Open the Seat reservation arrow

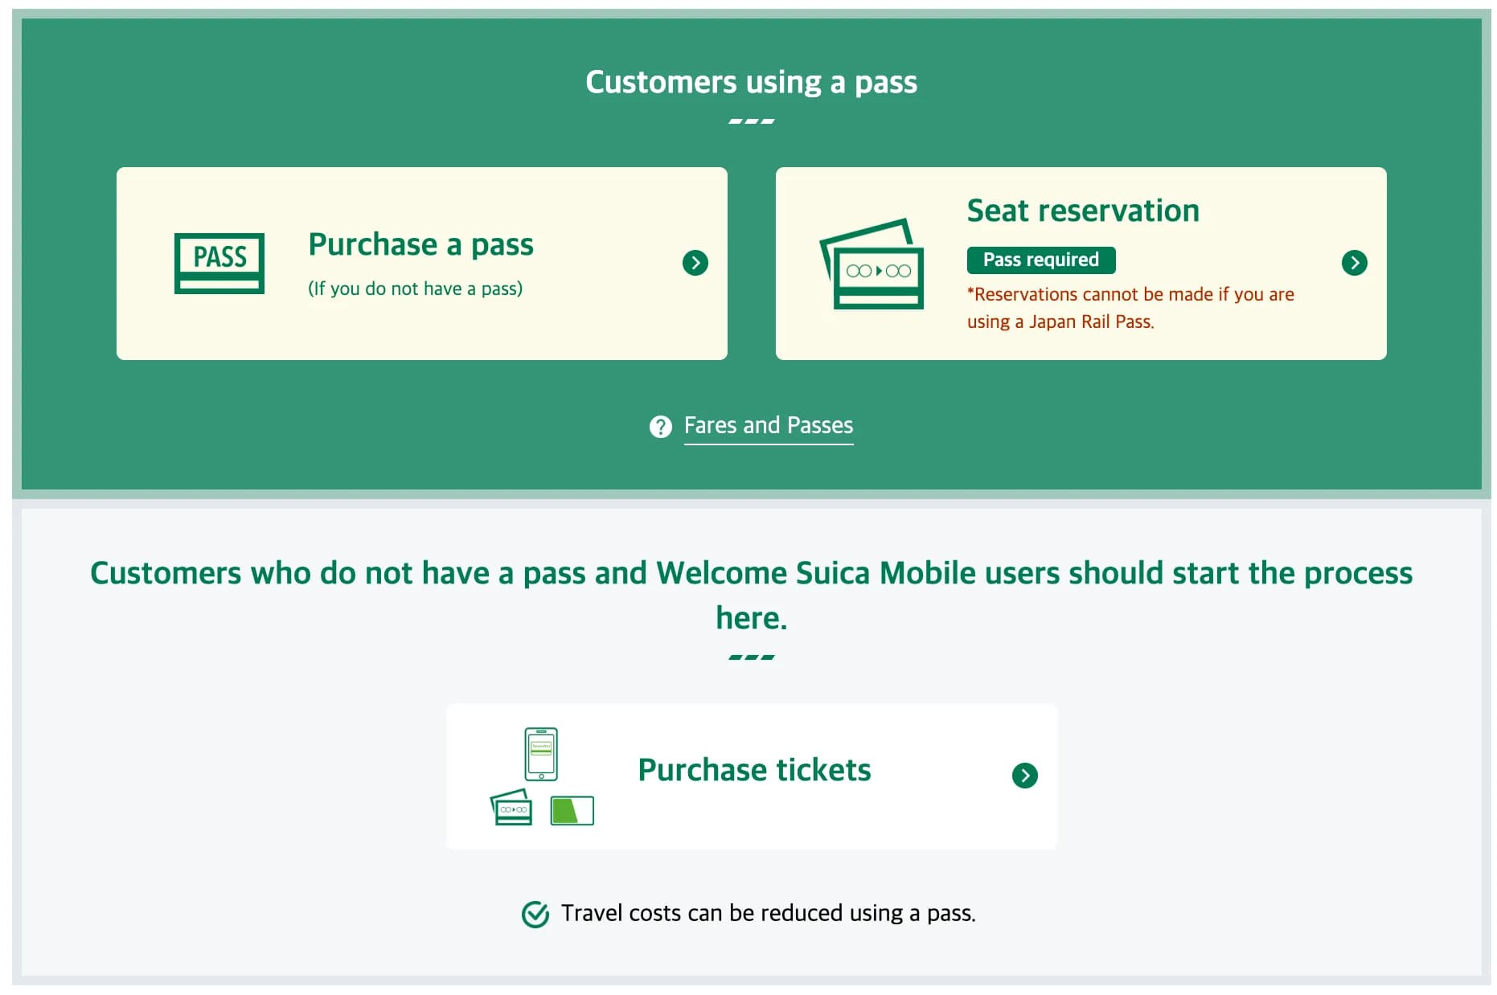(x=1355, y=263)
